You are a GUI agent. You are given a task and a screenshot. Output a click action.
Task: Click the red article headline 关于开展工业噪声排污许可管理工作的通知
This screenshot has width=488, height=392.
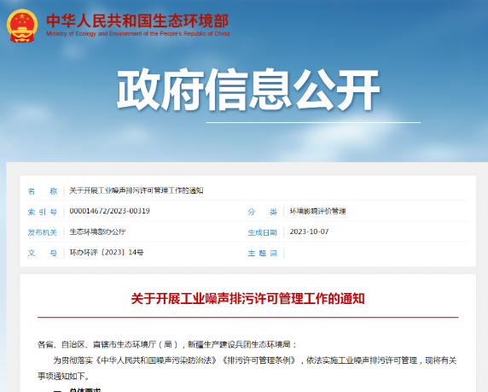(247, 299)
